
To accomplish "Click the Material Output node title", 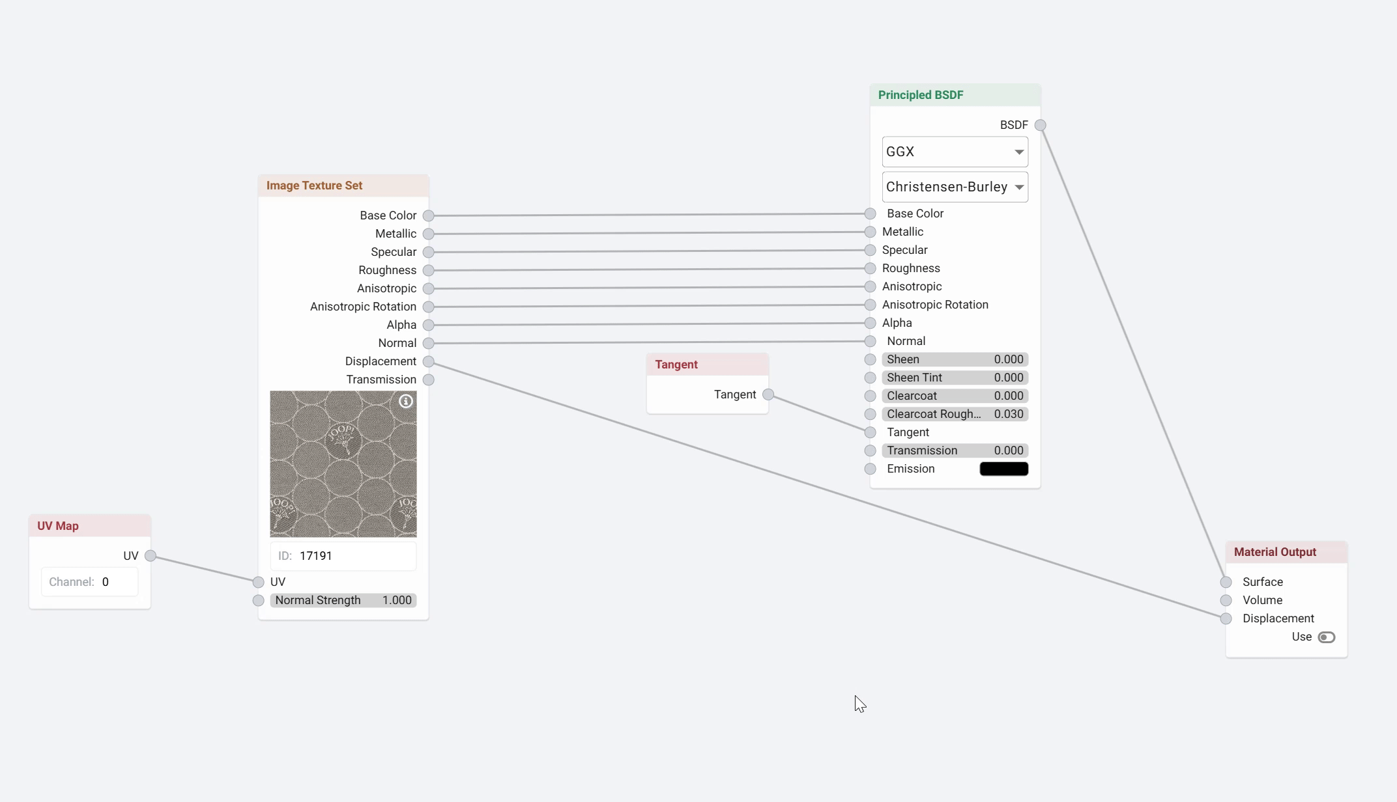I will (x=1275, y=552).
